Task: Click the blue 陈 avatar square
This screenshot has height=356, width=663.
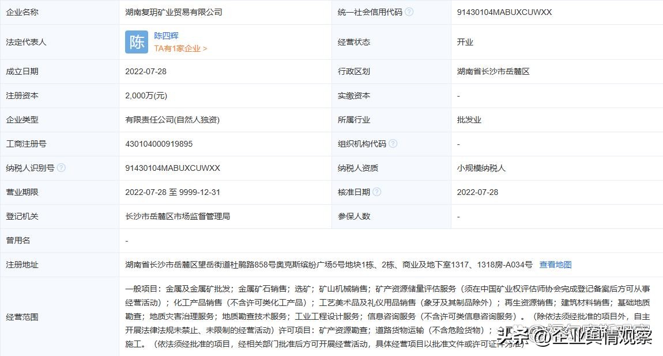Action: point(136,42)
